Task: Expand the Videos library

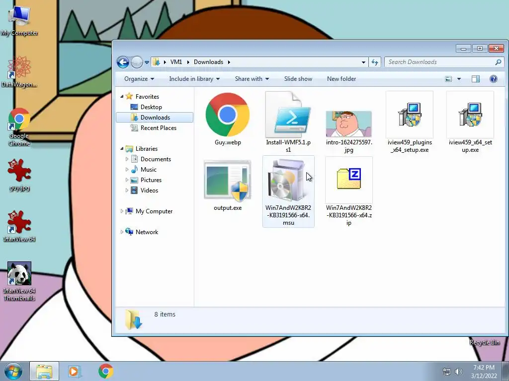Action: click(127, 190)
